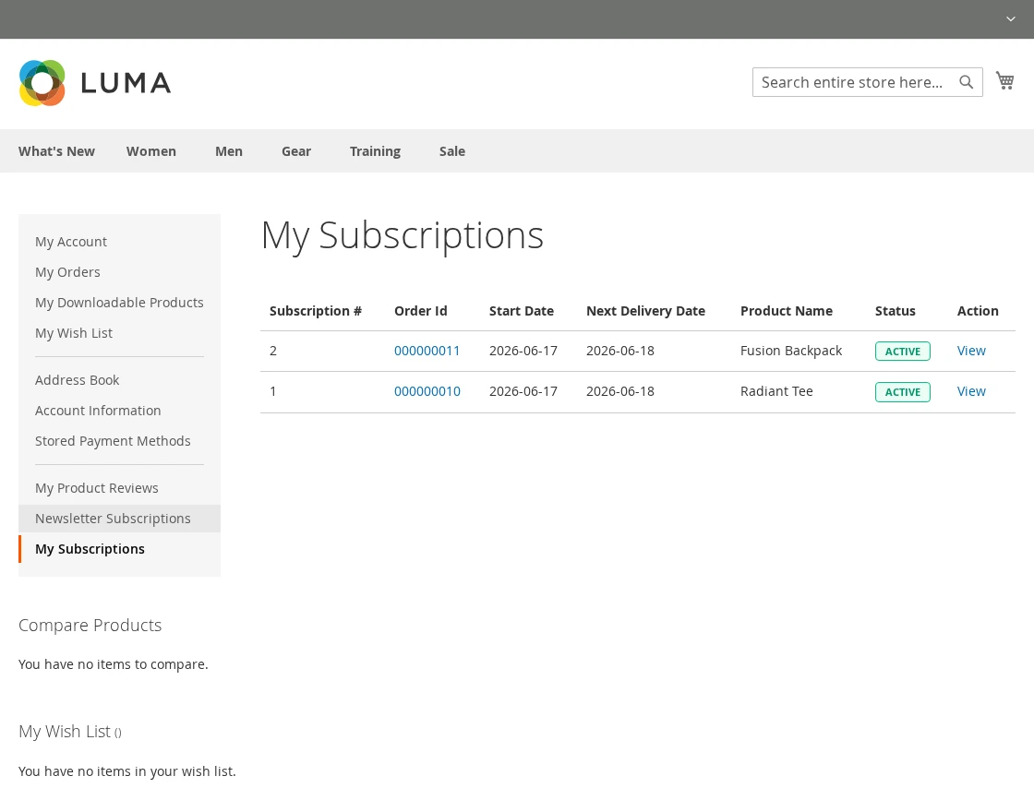Open the Sale menu
The image size is (1034, 812).
[x=452, y=151]
